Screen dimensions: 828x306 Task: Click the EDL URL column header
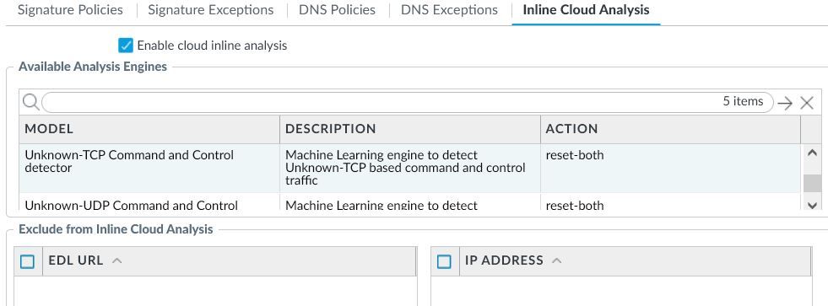(x=229, y=260)
